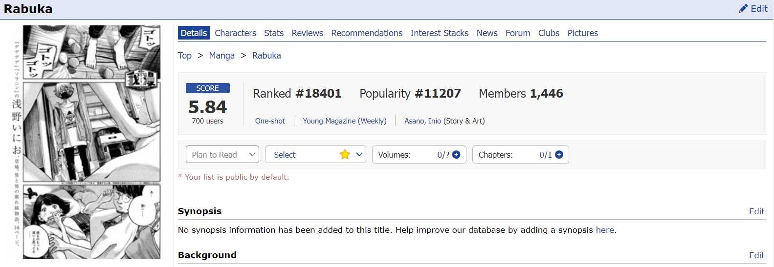Edit the Synopsis section
Screen dimensions: 774x267
click(x=756, y=211)
